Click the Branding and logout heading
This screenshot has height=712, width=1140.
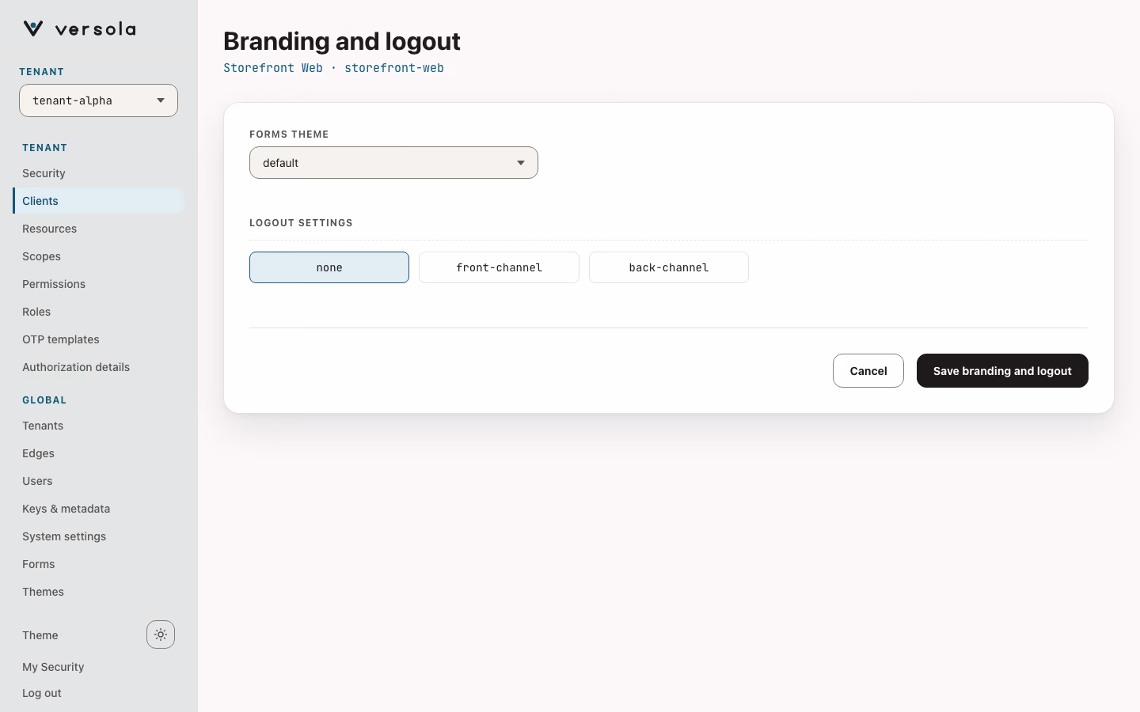342,41
